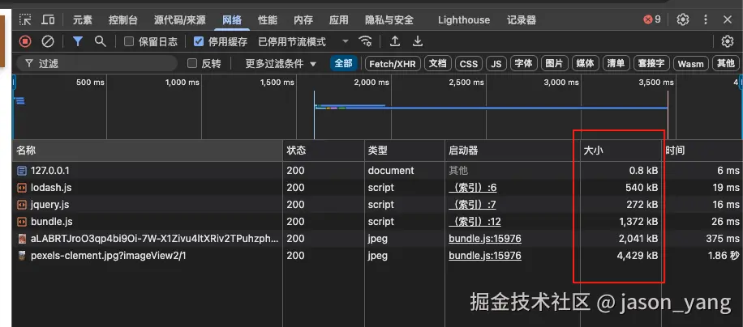Filter by 文档 type
Image resolution: width=743 pixels, height=327 pixels.
438,63
